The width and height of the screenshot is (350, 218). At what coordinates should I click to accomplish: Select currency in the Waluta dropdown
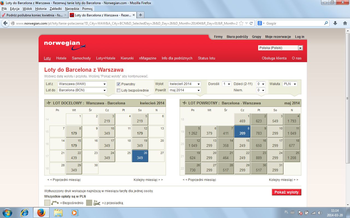coord(290,84)
